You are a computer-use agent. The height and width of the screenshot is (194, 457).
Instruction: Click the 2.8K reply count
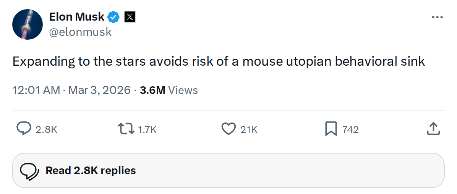click(46, 130)
